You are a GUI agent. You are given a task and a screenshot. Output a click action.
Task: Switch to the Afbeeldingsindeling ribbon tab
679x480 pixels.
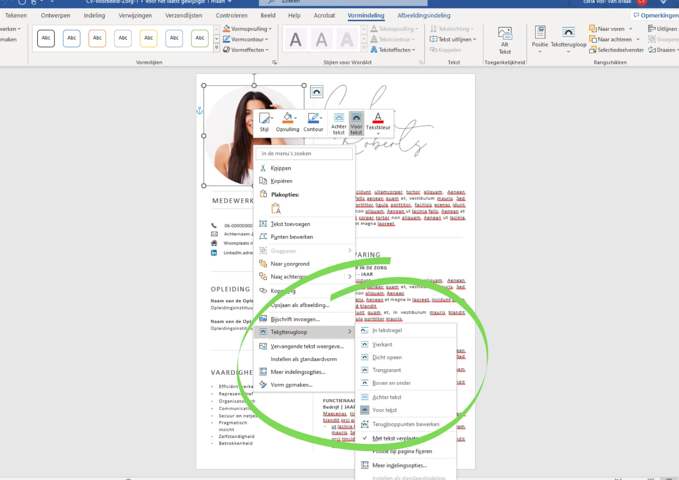pos(423,15)
